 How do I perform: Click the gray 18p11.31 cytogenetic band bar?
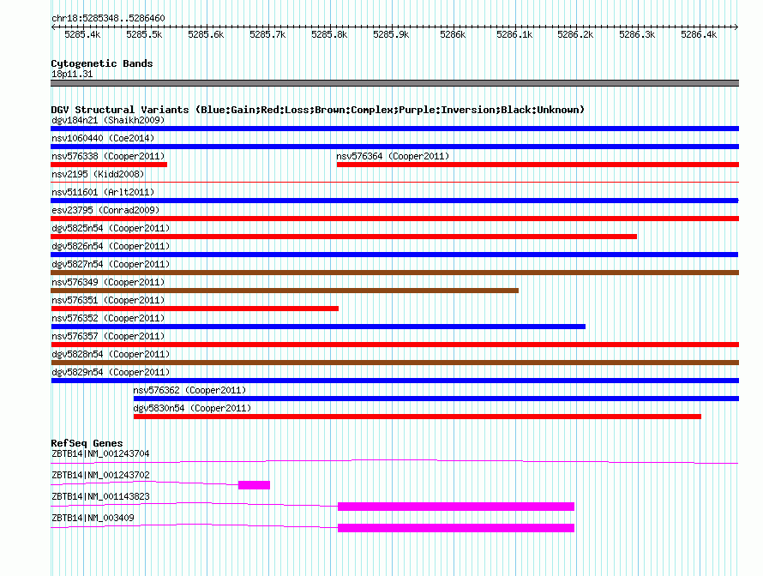[394, 83]
